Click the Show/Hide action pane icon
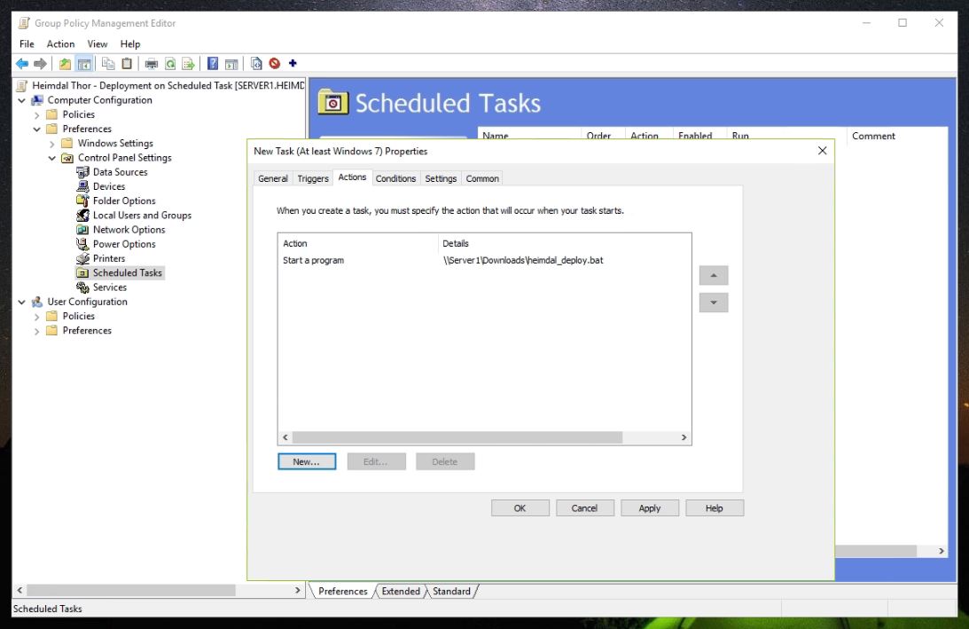This screenshot has width=969, height=629. click(231, 63)
